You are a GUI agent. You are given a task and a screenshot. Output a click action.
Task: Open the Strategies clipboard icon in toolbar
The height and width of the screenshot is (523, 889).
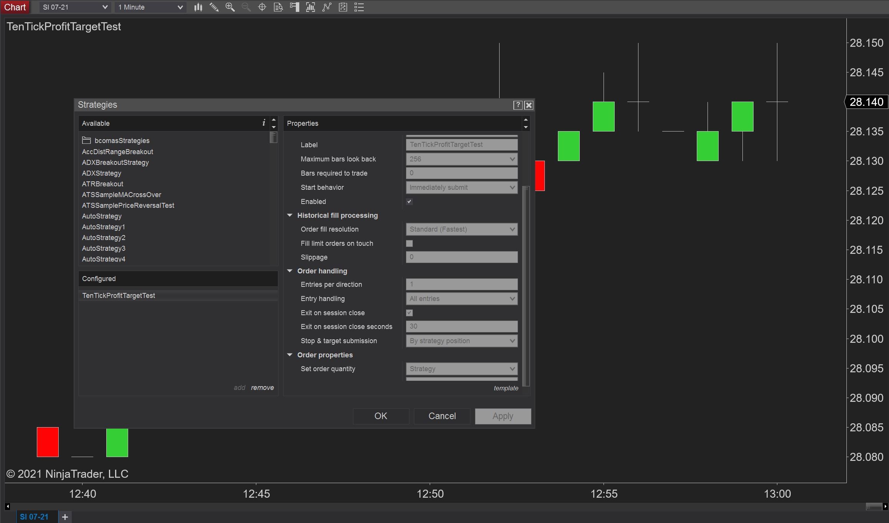point(343,7)
